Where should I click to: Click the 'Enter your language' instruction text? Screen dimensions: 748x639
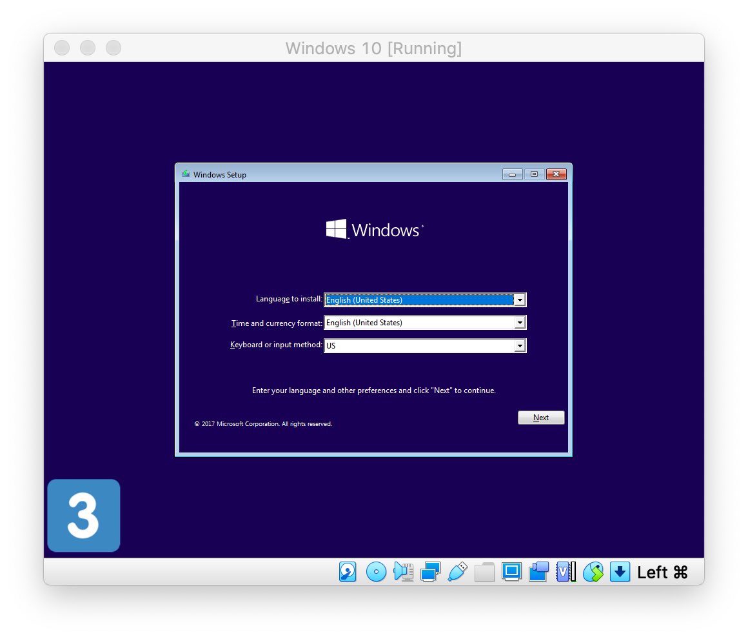pos(373,391)
